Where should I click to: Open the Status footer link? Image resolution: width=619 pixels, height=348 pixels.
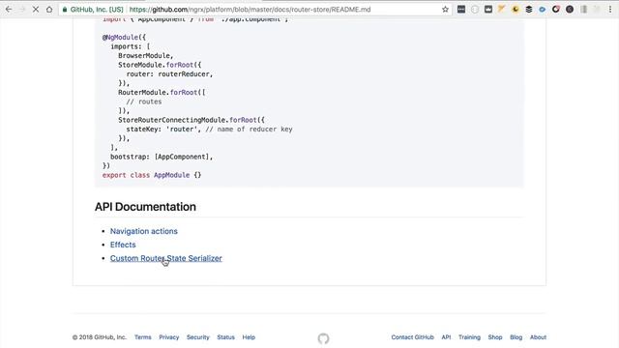click(x=225, y=337)
